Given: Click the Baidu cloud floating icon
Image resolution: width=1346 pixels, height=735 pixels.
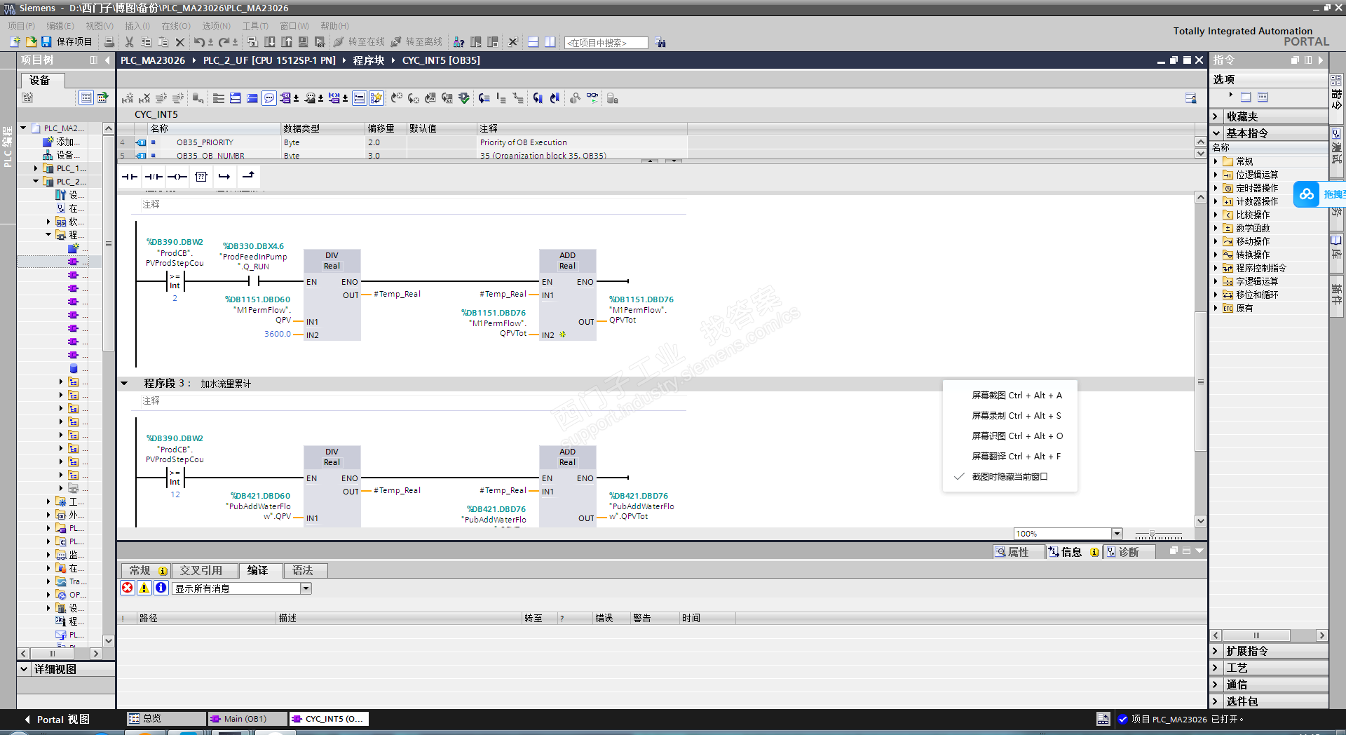Looking at the screenshot, I should (1307, 194).
